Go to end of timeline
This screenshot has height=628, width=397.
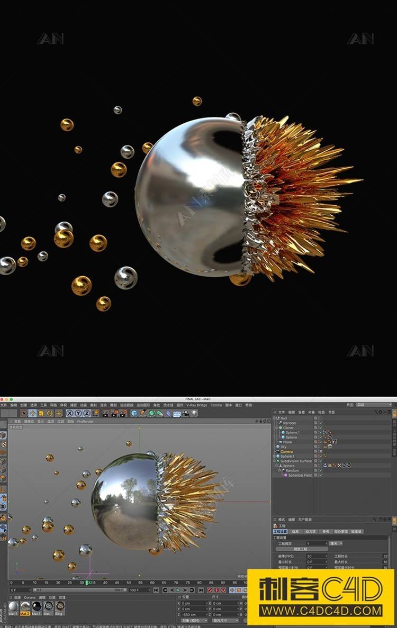click(x=201, y=590)
